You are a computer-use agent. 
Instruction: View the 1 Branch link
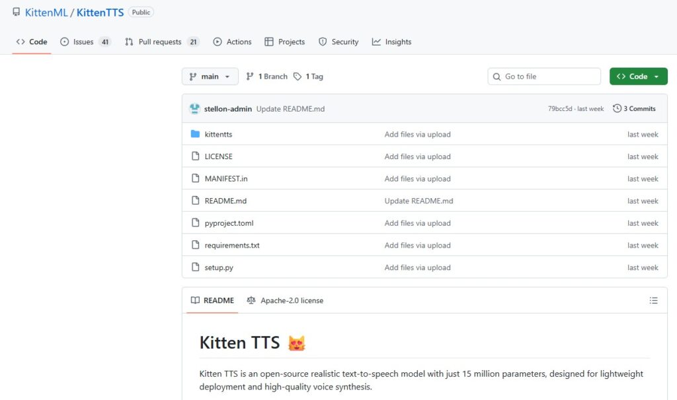267,77
